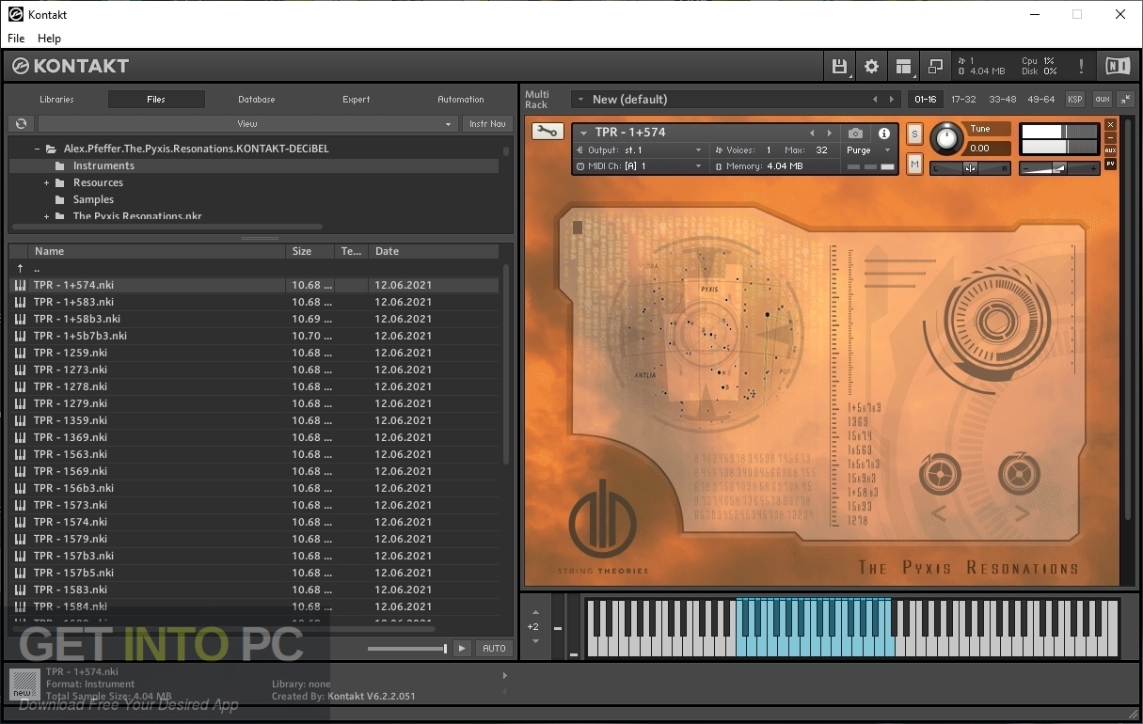Sort file list by Date column
The height and width of the screenshot is (724, 1143).
coord(433,251)
